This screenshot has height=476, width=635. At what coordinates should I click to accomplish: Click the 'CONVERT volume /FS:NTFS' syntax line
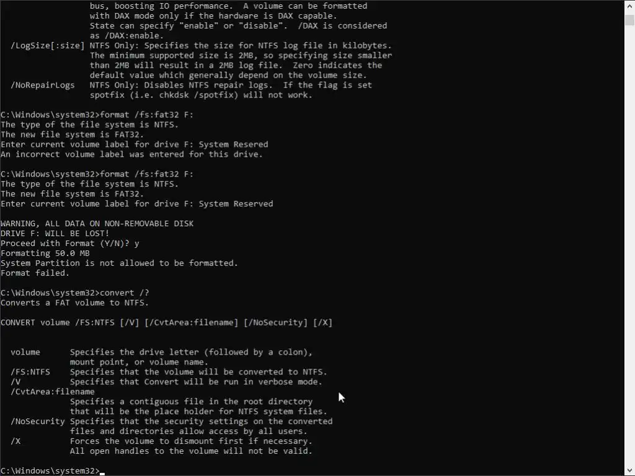[x=166, y=322]
